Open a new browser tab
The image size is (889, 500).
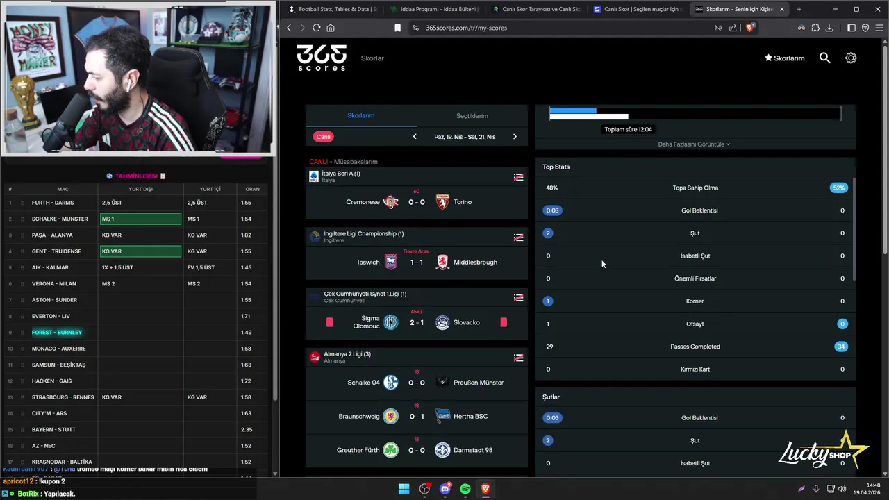click(799, 9)
